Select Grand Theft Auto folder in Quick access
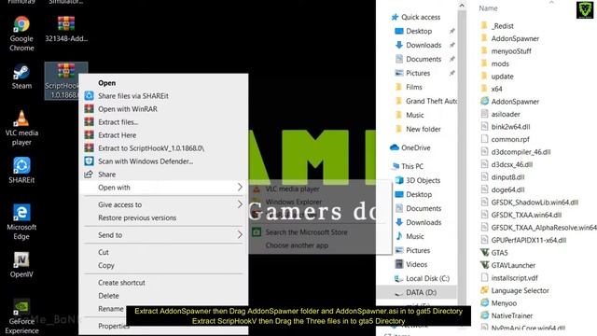 pos(431,101)
